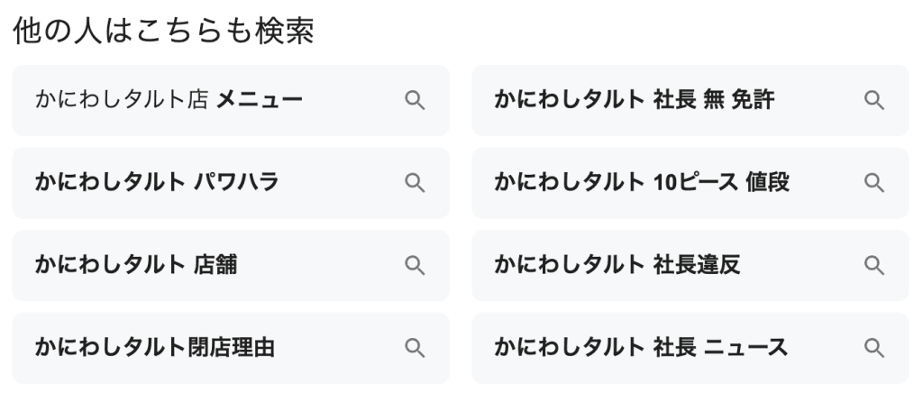The image size is (923, 402).
Task: Open かにわしタルト 社長 ニュース suggestion
Action: 641,348
